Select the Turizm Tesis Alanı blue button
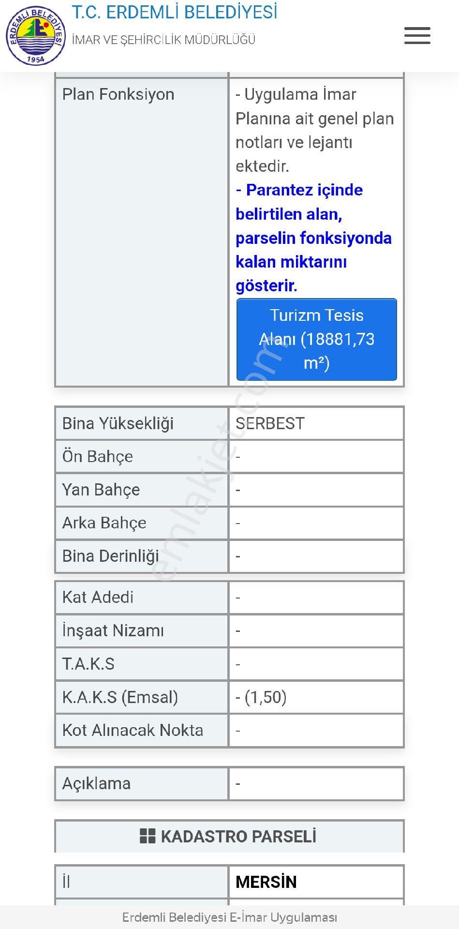The width and height of the screenshot is (459, 929). coord(316,339)
